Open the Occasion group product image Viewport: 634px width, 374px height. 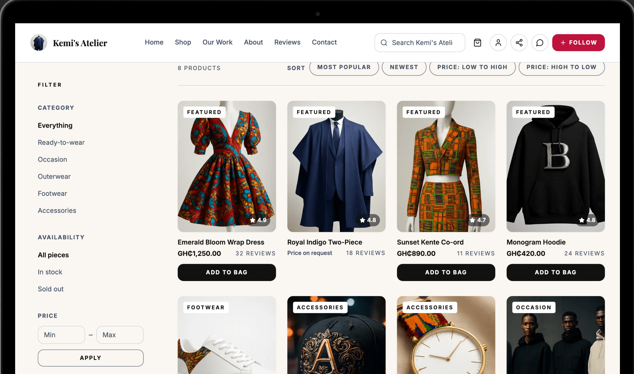[556, 335]
